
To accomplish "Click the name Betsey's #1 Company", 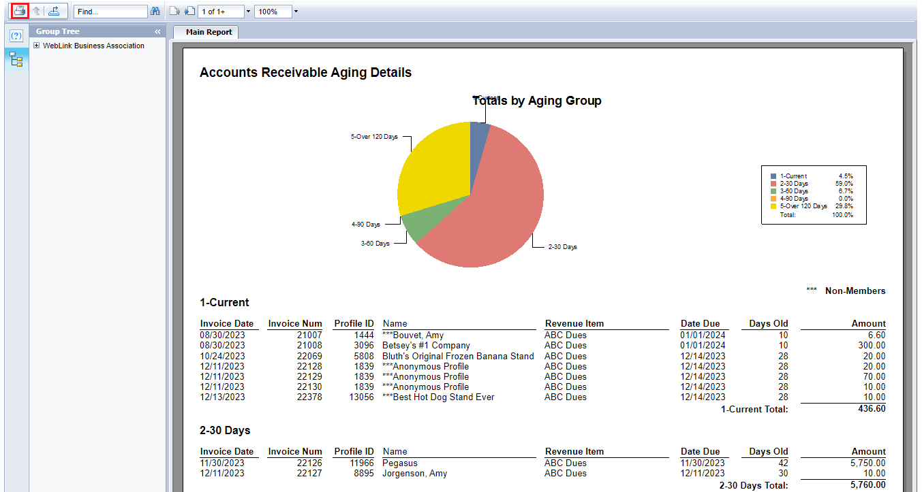I will [426, 345].
